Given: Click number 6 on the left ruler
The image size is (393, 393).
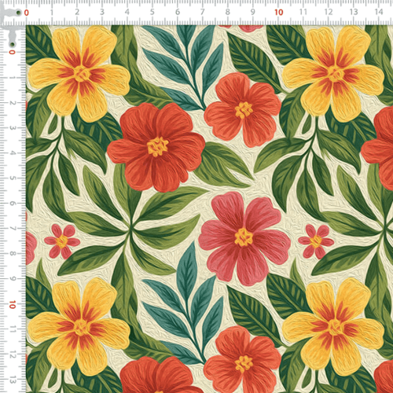Looking at the screenshot, I should coord(12,204).
